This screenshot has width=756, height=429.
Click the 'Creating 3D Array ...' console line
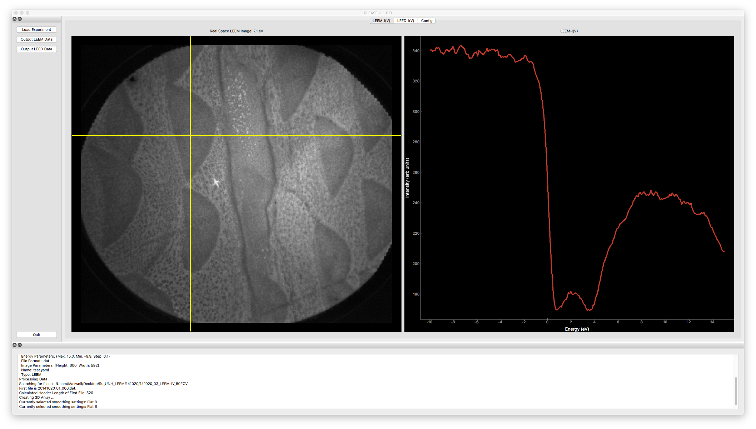[x=36, y=397]
